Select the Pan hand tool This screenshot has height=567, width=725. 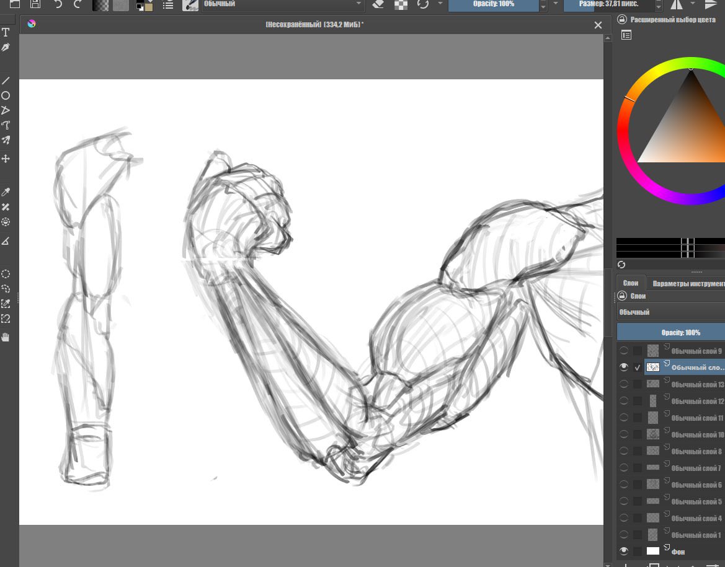point(6,337)
